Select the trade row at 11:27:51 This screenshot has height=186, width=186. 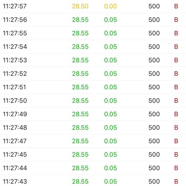click(x=93, y=87)
